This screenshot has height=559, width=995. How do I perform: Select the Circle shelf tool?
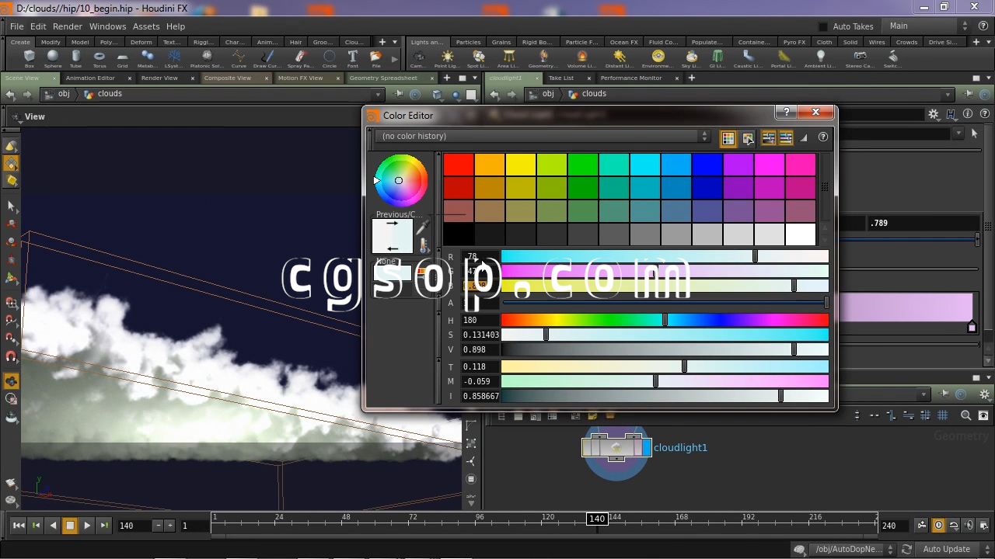tap(330, 59)
